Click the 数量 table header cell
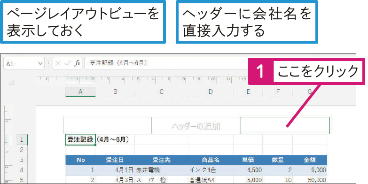368x184 pixels. click(x=278, y=160)
